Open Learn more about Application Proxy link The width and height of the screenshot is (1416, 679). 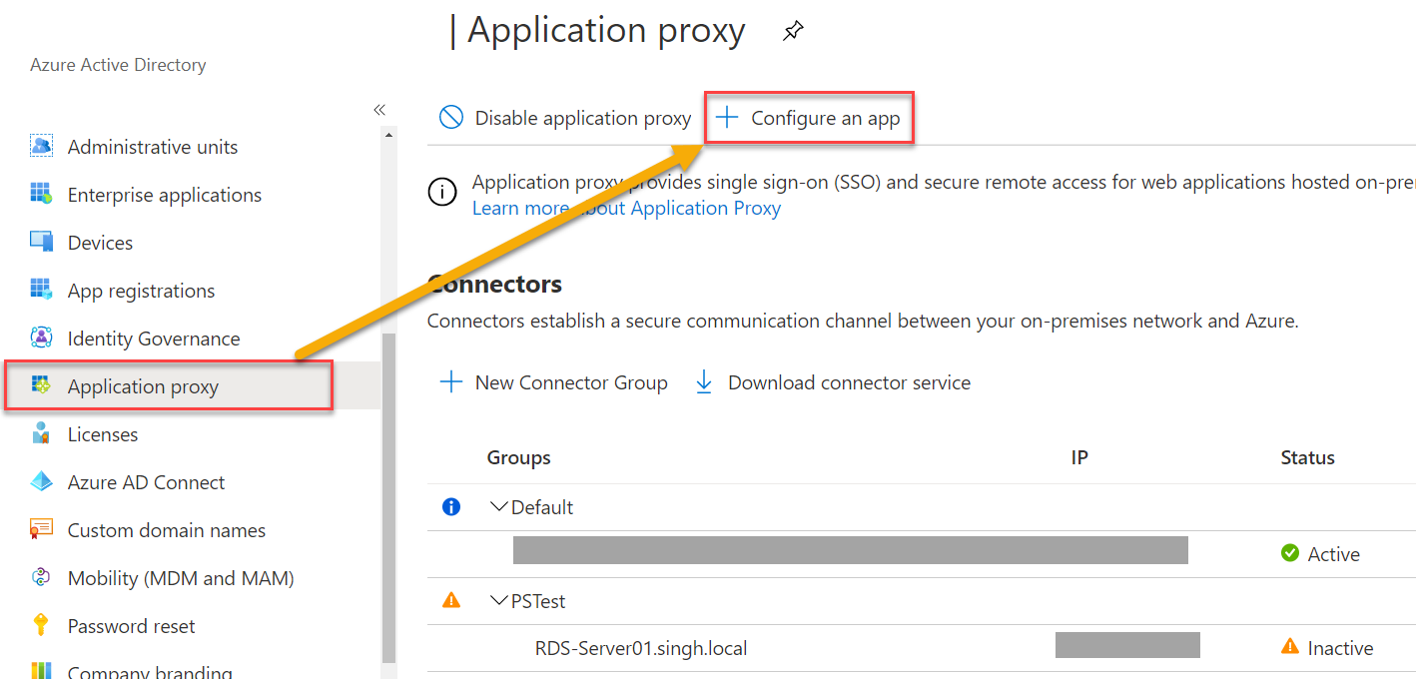pos(626,208)
